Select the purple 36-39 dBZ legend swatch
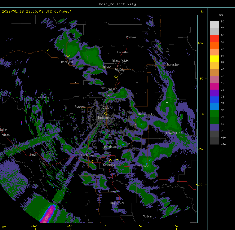The image size is (235, 230). coord(214,93)
